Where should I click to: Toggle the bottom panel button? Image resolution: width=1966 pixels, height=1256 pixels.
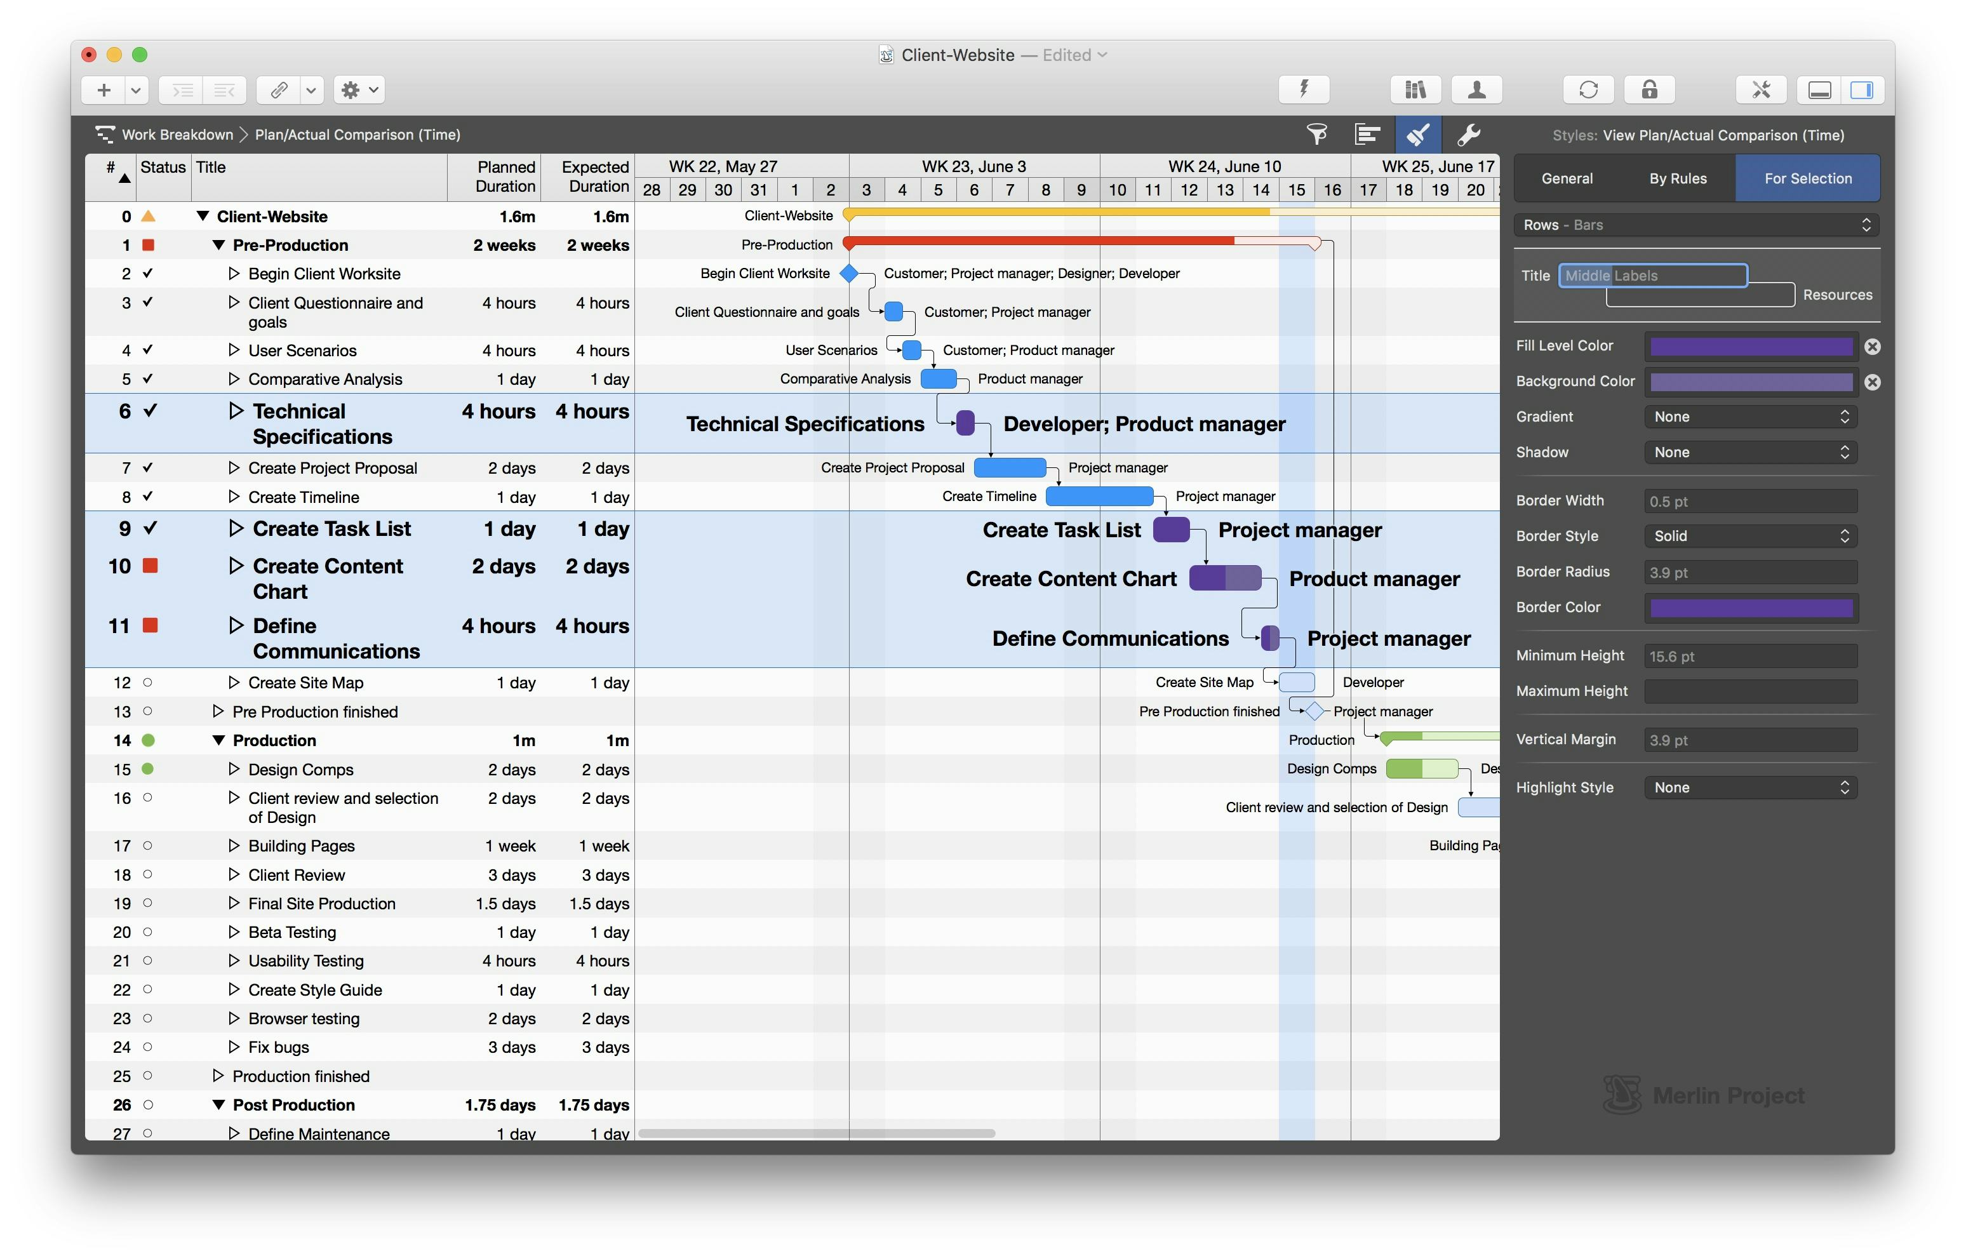pyautogui.click(x=1819, y=90)
